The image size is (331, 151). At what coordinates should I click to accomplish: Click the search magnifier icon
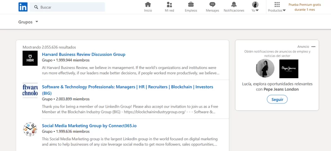tap(36, 7)
